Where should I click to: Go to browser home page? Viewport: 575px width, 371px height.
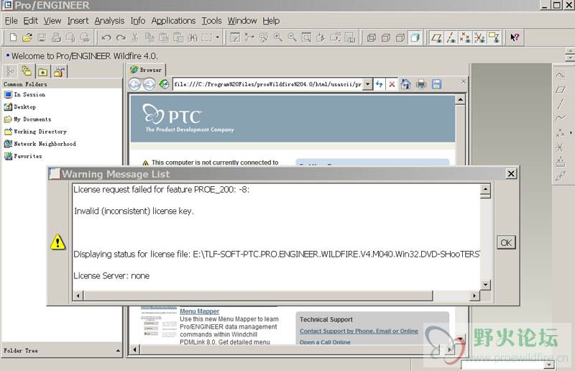pyautogui.click(x=405, y=84)
